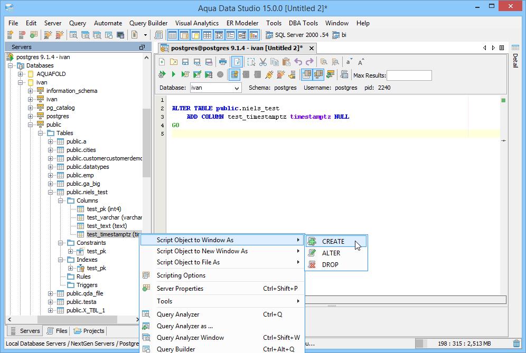Switch to the Files tab
The image size is (526, 353).
point(57,331)
